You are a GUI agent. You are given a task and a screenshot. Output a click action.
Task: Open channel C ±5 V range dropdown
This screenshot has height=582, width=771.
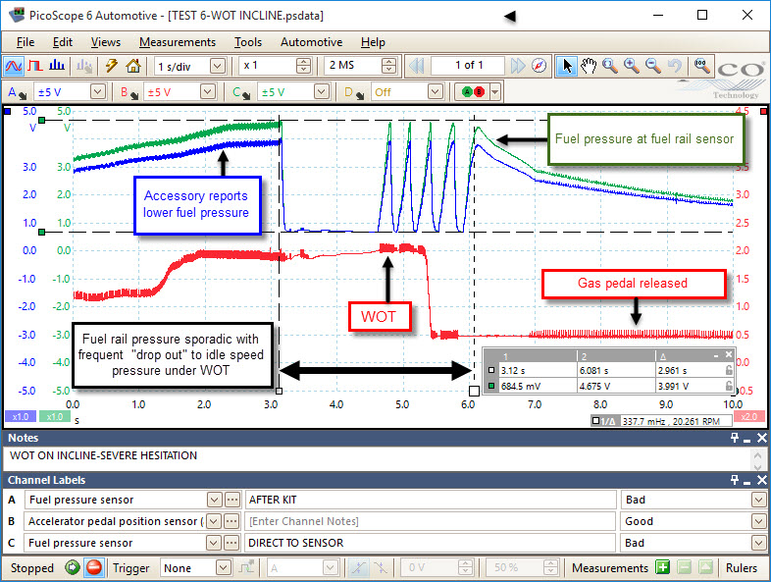pos(321,92)
